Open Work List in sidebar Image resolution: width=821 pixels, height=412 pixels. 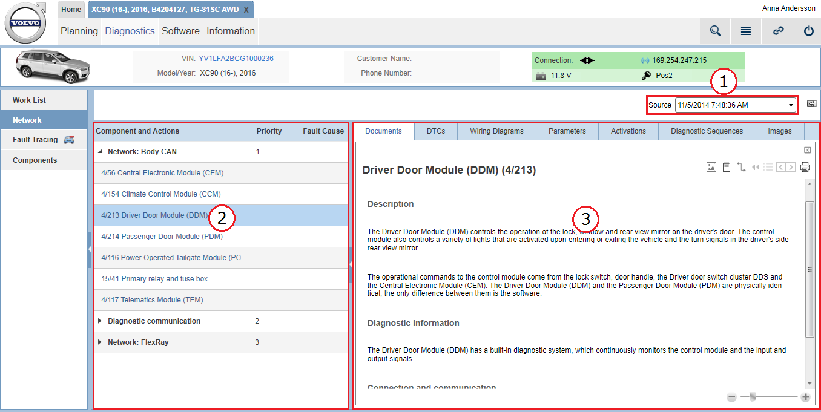pyautogui.click(x=44, y=100)
